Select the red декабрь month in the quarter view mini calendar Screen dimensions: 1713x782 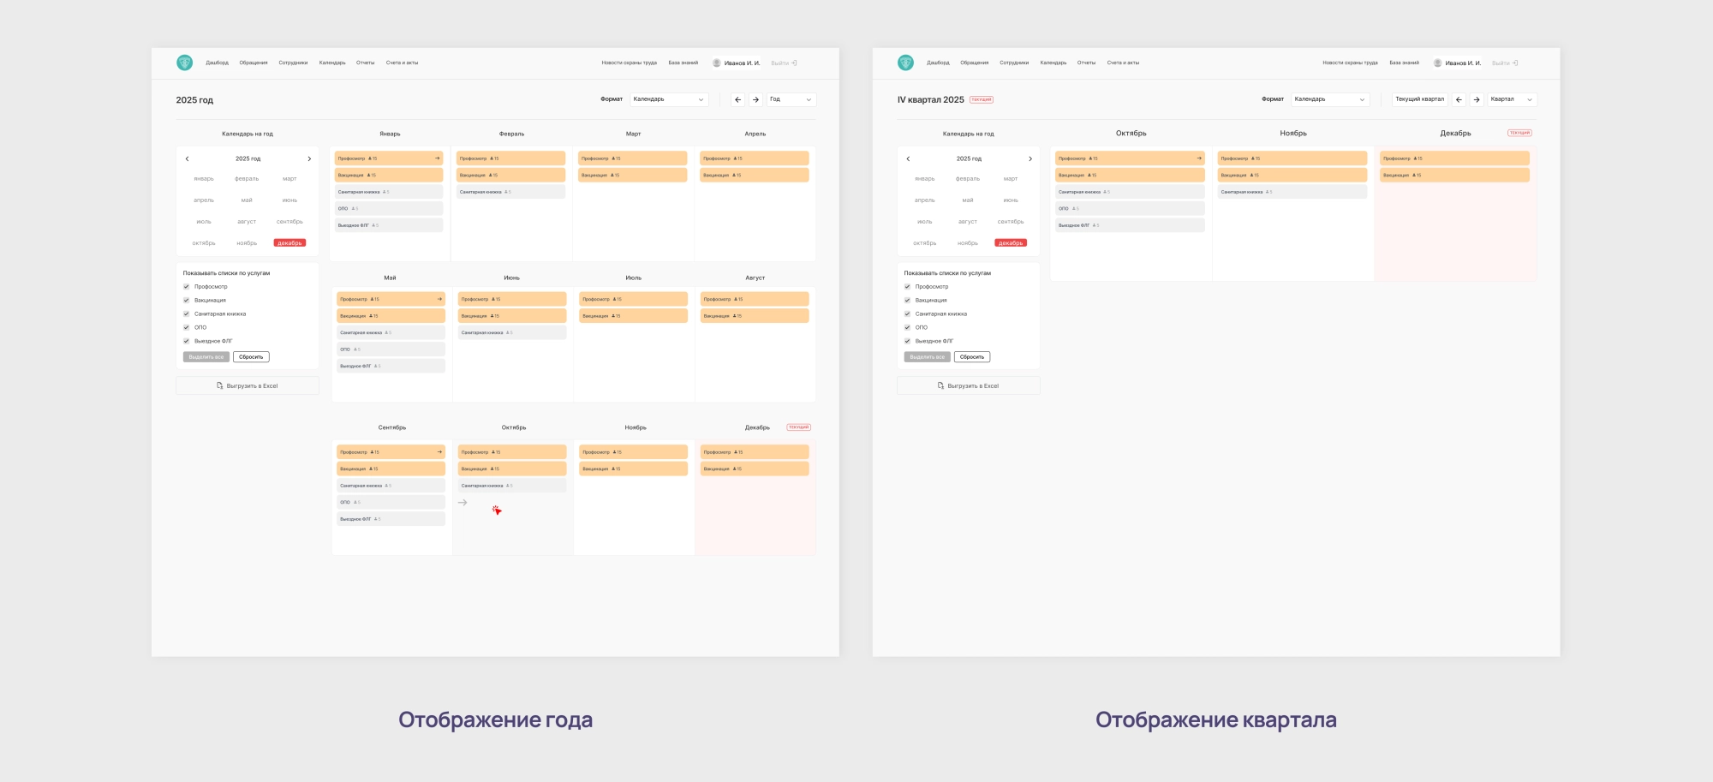[x=1011, y=243]
